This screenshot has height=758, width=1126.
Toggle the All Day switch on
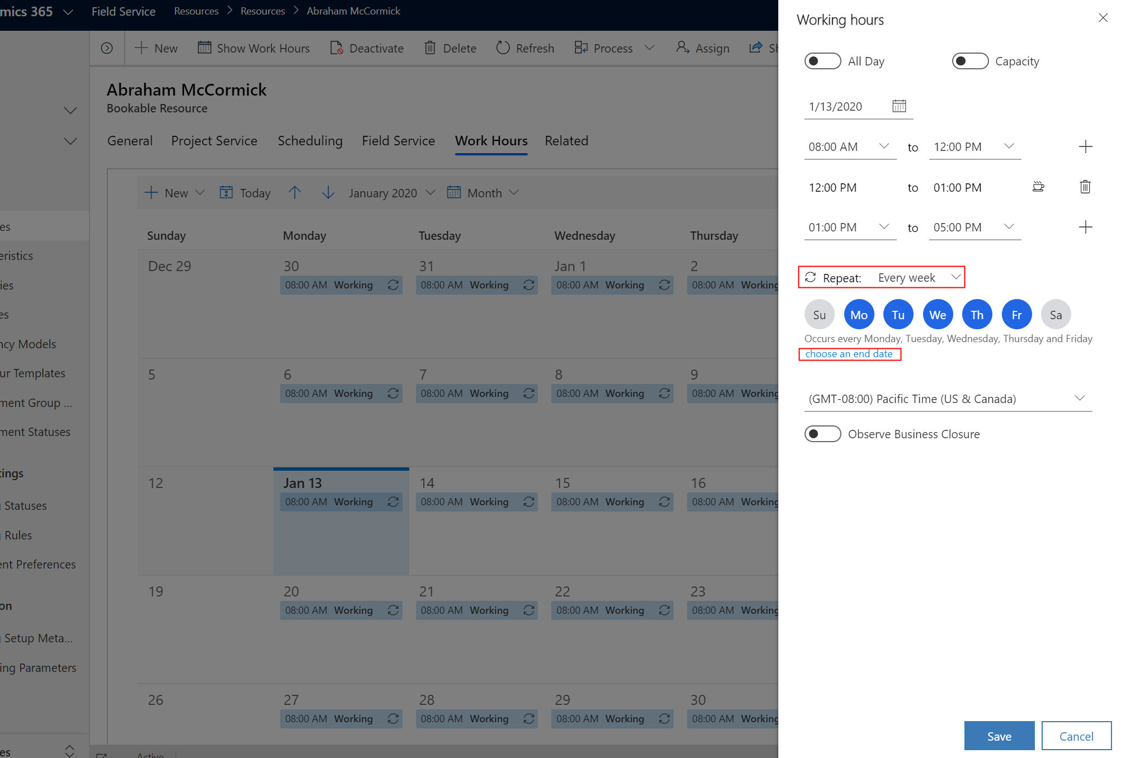point(821,61)
